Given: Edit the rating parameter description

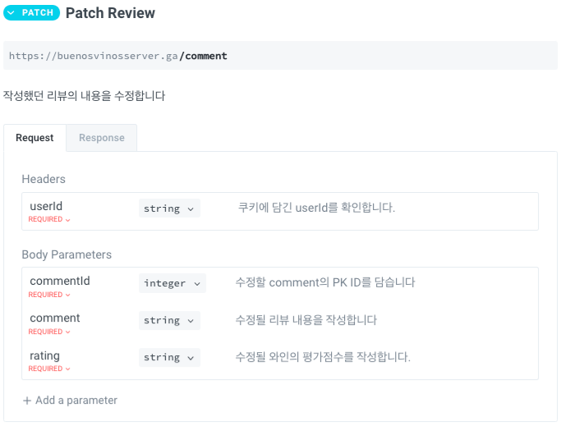Looking at the screenshot, I should click(323, 356).
